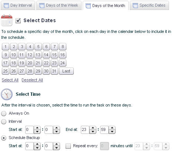
Task: Uncheck the Select Dates checkbox
Action: click(x=18, y=21)
